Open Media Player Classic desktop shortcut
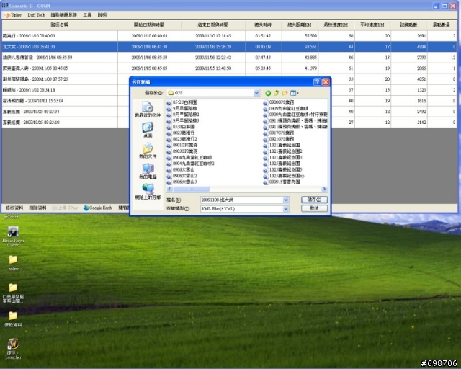This screenshot has height=369, width=461. point(13,236)
